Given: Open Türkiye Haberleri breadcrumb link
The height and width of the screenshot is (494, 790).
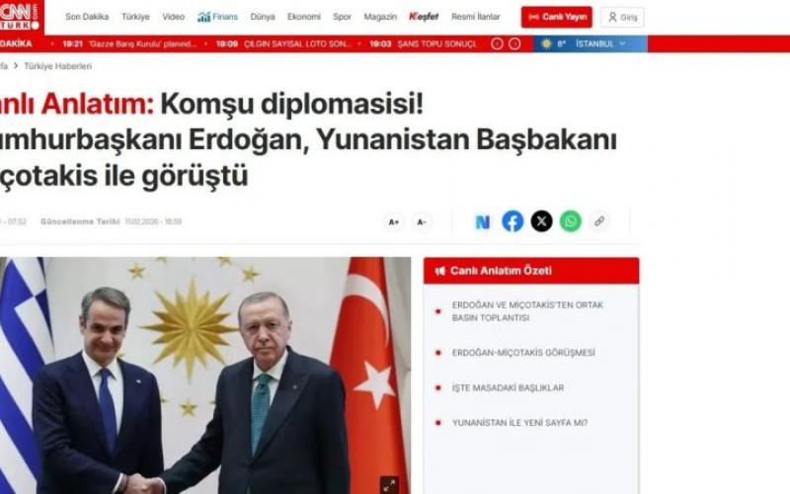Looking at the screenshot, I should point(58,66).
